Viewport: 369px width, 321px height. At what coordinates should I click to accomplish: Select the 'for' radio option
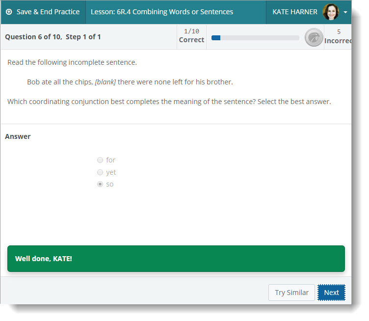click(100, 160)
